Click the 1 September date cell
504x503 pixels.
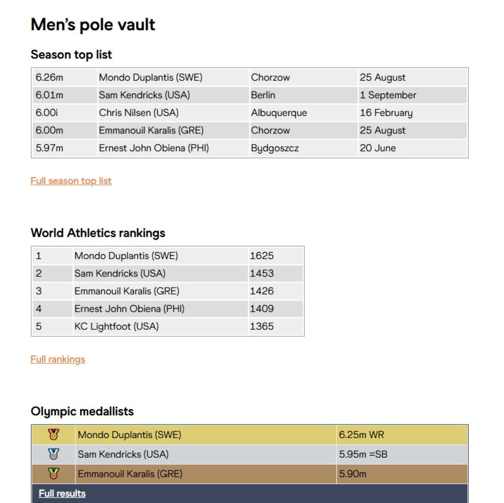(x=388, y=95)
